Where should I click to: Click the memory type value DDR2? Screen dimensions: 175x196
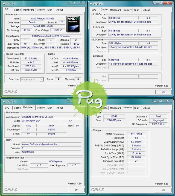click(x=114, y=116)
